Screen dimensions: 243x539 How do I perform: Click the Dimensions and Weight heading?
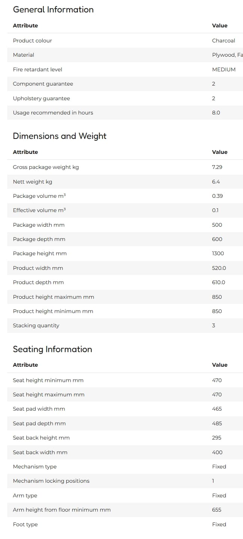60,136
